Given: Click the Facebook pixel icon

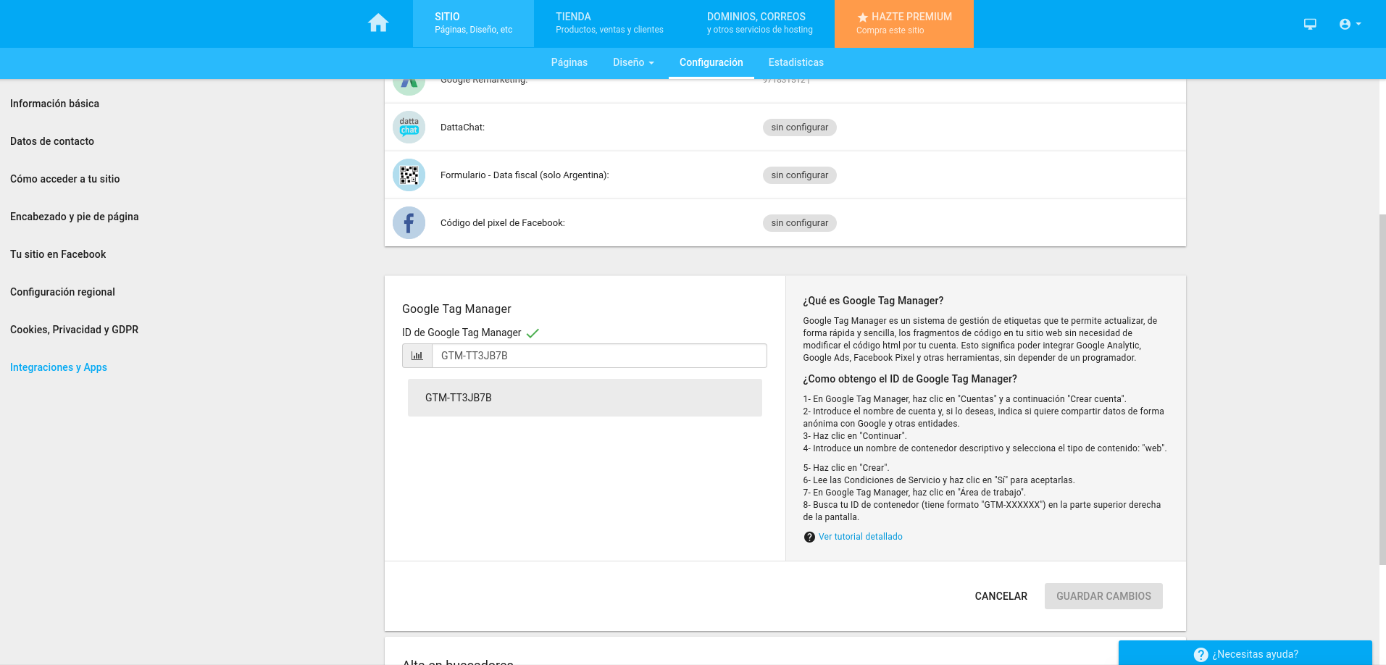Looking at the screenshot, I should pyautogui.click(x=409, y=222).
